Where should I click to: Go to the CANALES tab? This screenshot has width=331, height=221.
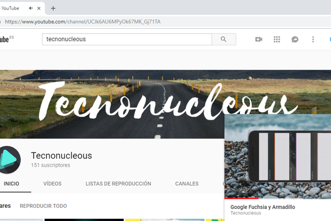187,183
